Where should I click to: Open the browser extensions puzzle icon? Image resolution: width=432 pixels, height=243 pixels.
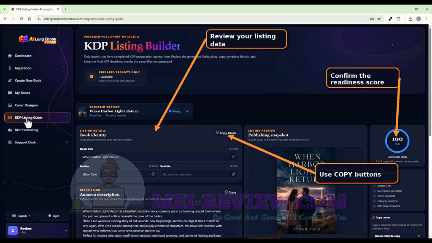pos(398,19)
